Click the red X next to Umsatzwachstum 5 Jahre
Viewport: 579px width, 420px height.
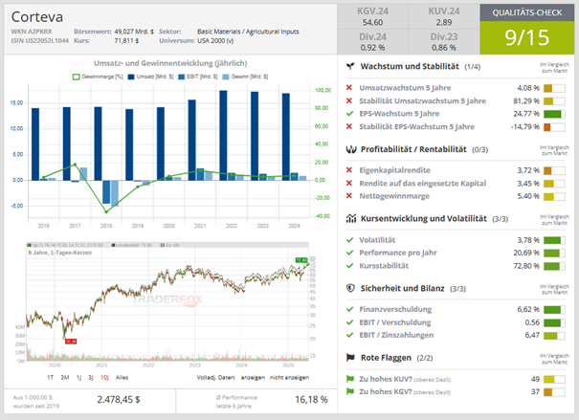coord(349,88)
